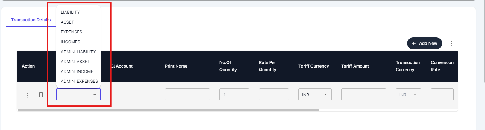Switch to the Transaction Details tab
This screenshot has width=485, height=130.
pos(31,20)
